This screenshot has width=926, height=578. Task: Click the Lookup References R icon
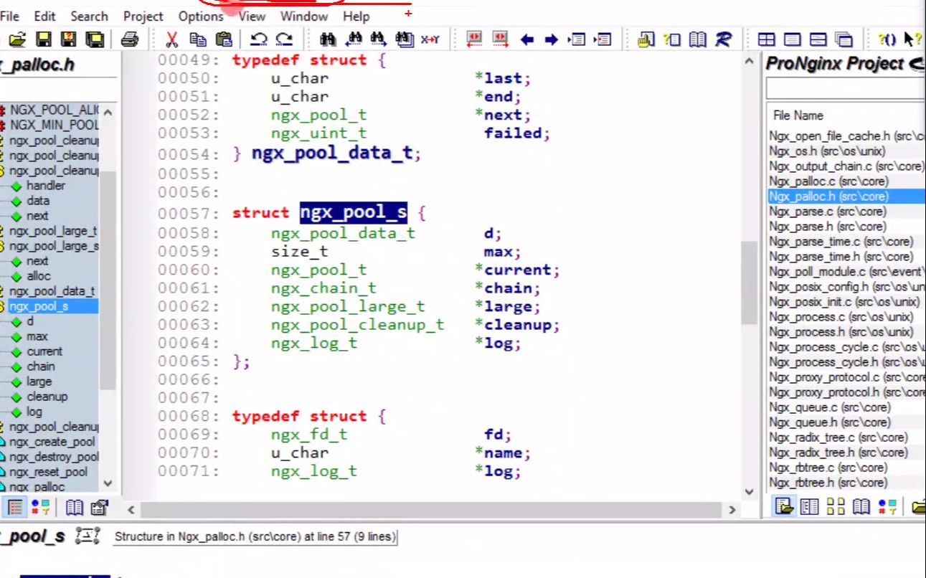(x=723, y=39)
